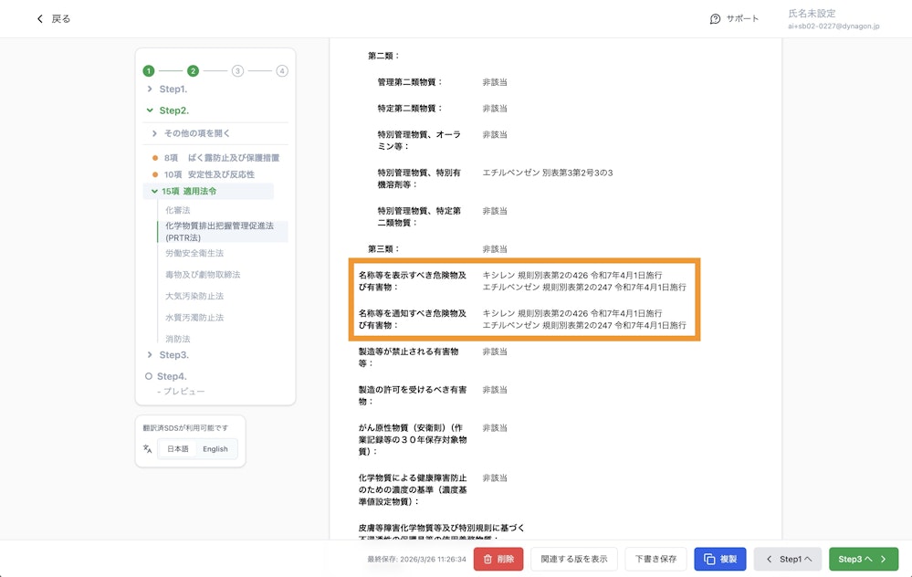
Task: Select 毒物及び劇物取締法 in the sidebar
Action: (x=203, y=275)
